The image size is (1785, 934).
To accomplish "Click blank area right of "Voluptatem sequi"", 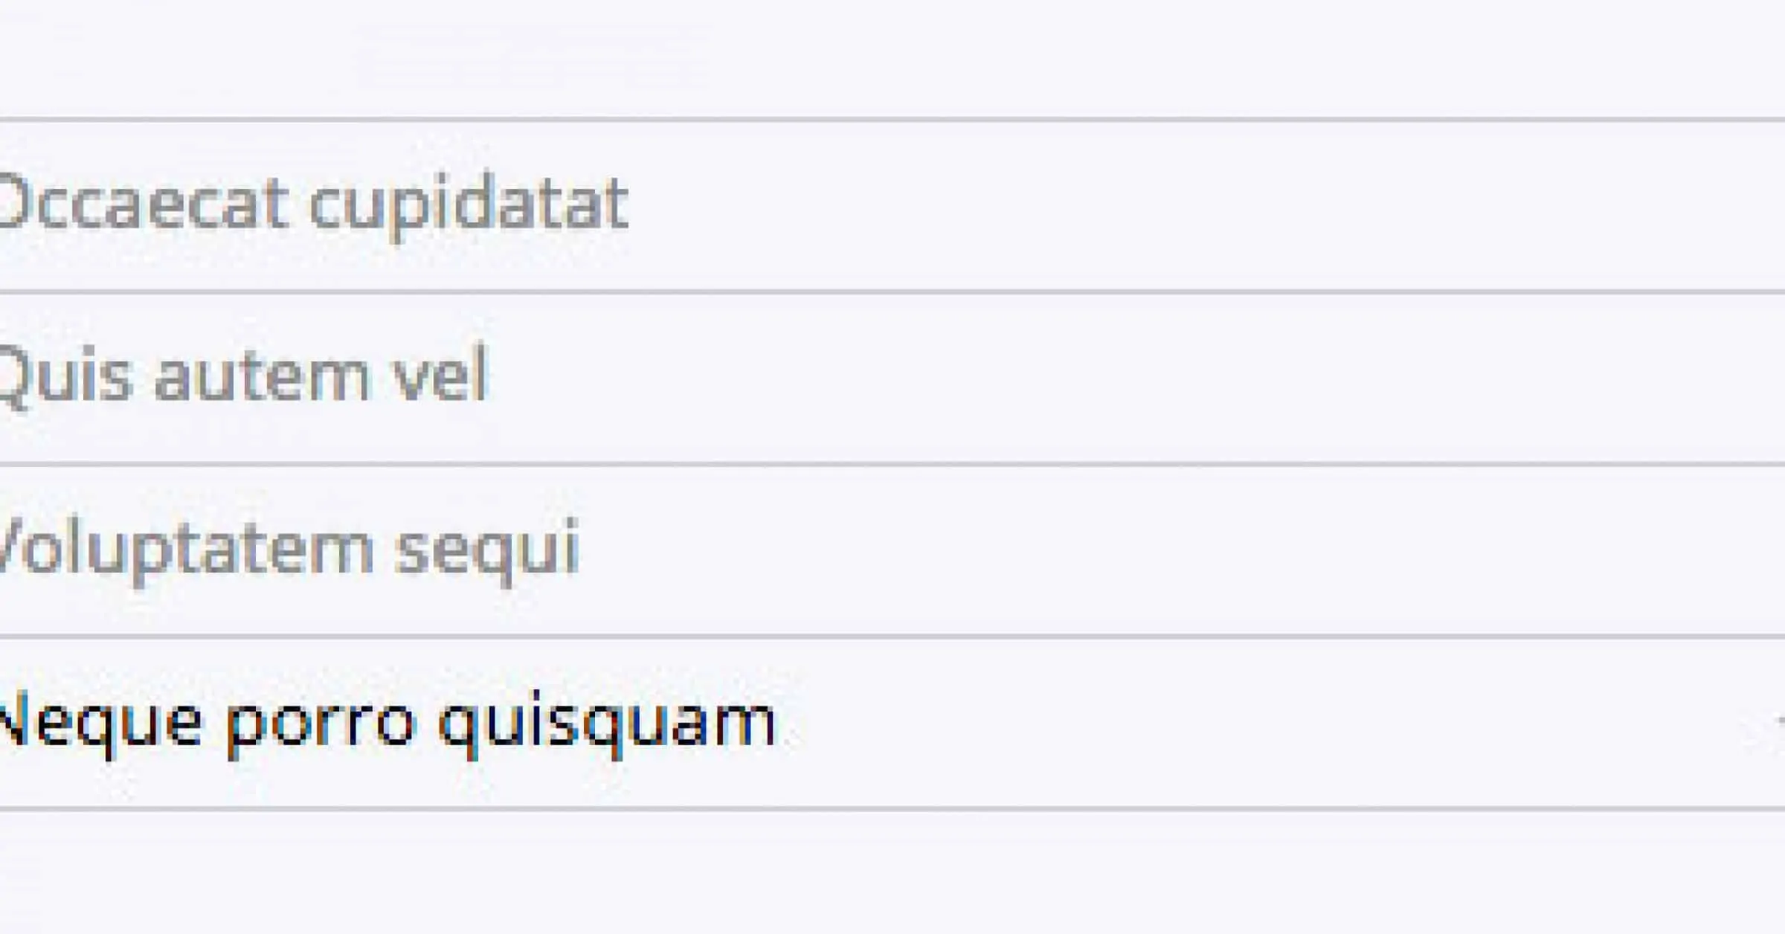I will pos(1153,550).
